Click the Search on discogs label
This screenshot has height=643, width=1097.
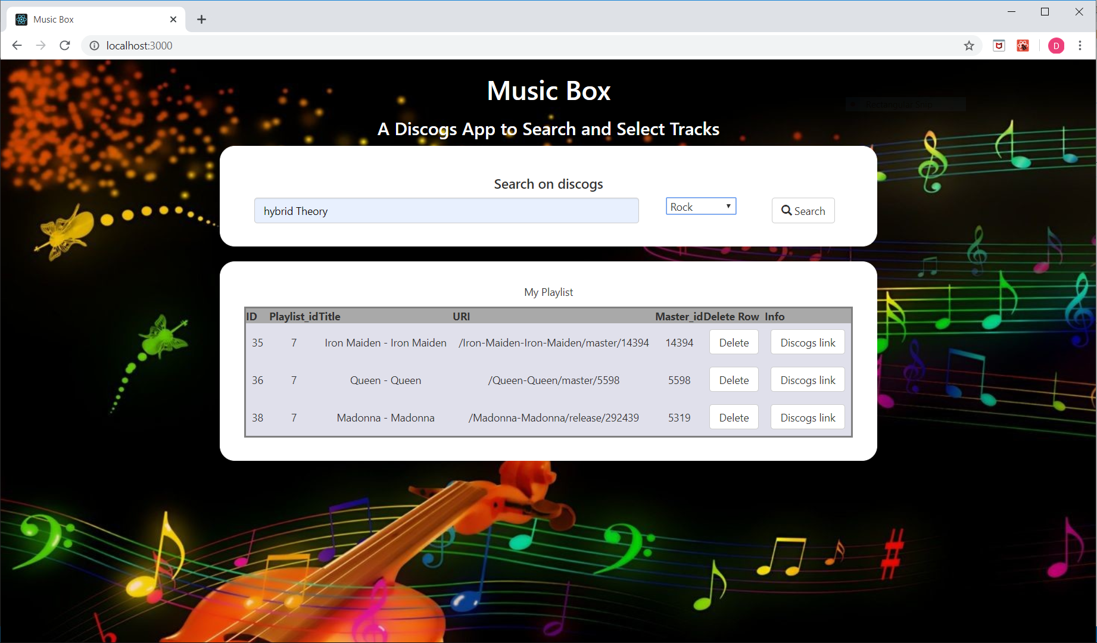pyautogui.click(x=548, y=184)
